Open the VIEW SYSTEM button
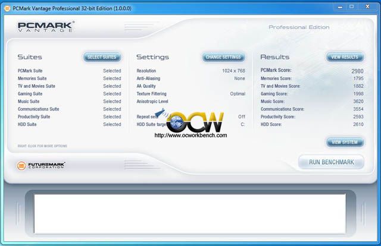Screen dimensions: 381x246 coord(345,142)
